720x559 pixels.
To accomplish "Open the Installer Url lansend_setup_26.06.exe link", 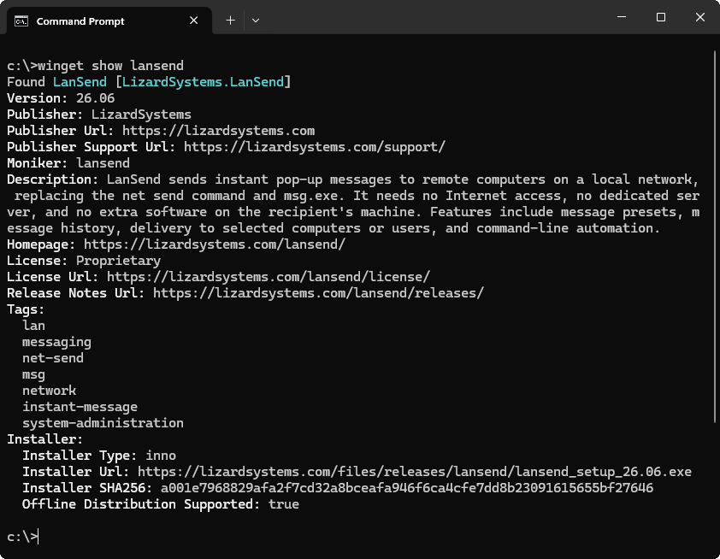I will point(415,472).
